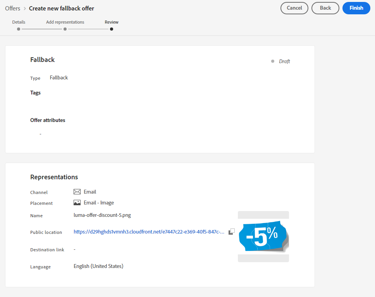Viewport: 375px width, 297px height.
Task: Click the Placement field label
Action: tap(41, 203)
